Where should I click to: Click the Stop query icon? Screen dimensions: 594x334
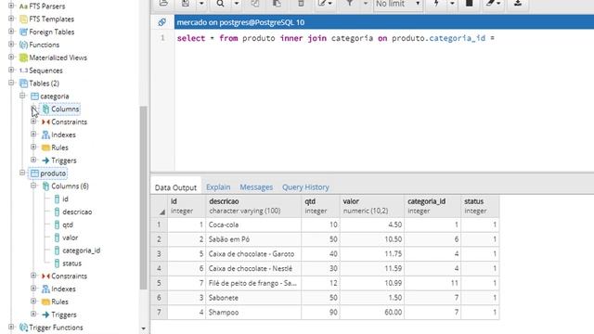point(469,4)
